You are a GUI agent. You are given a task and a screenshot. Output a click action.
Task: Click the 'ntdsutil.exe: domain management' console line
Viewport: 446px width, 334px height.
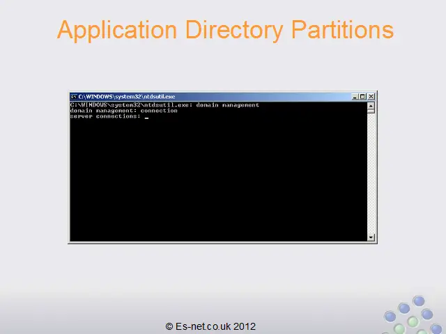point(164,105)
